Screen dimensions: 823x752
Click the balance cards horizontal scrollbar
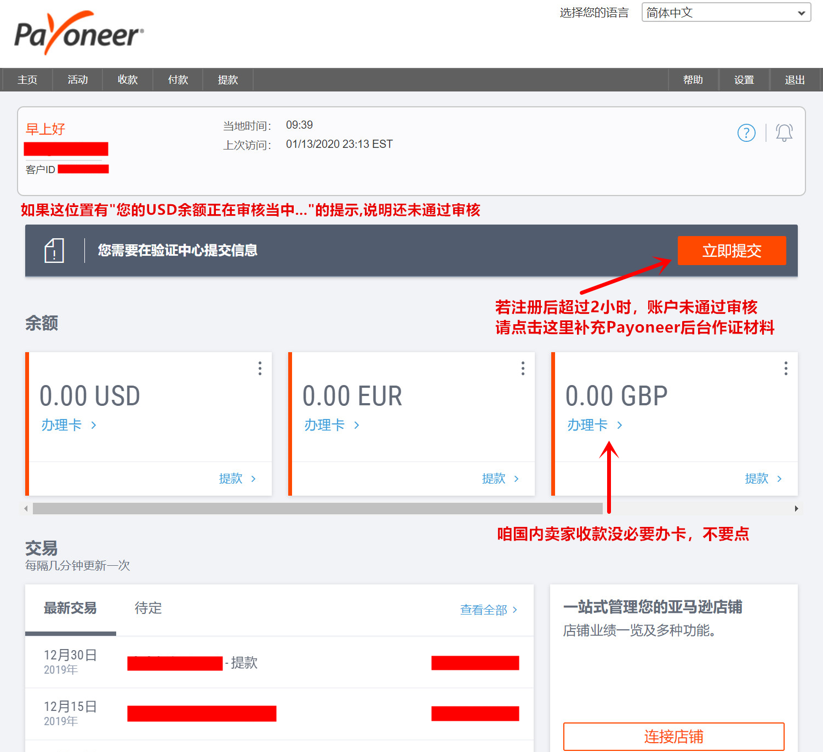[318, 508]
